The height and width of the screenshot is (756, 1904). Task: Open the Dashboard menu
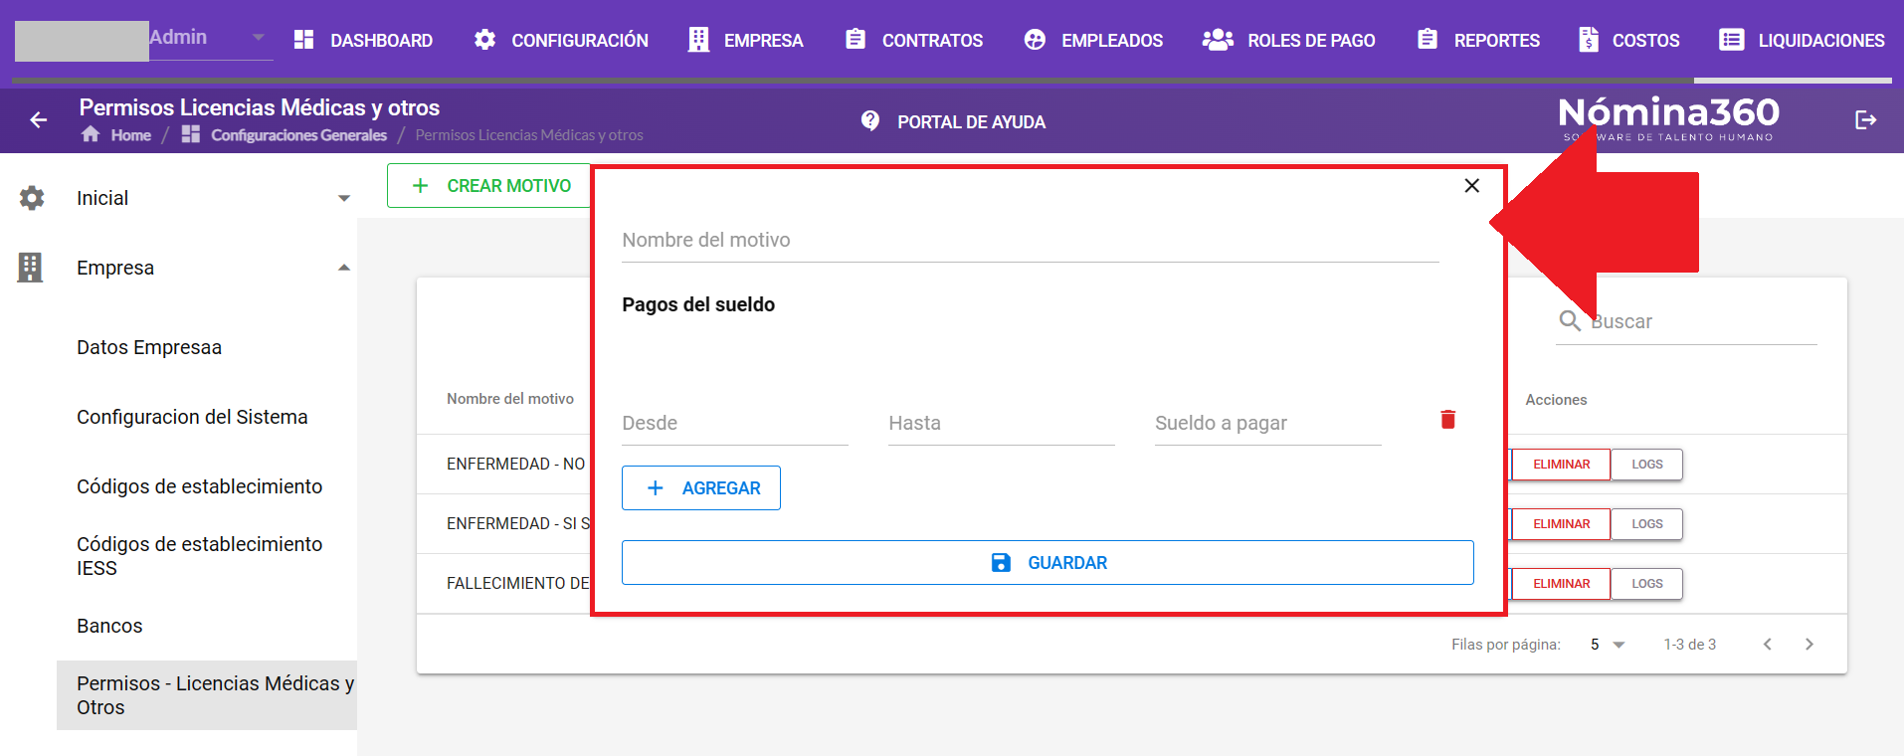[x=363, y=40]
